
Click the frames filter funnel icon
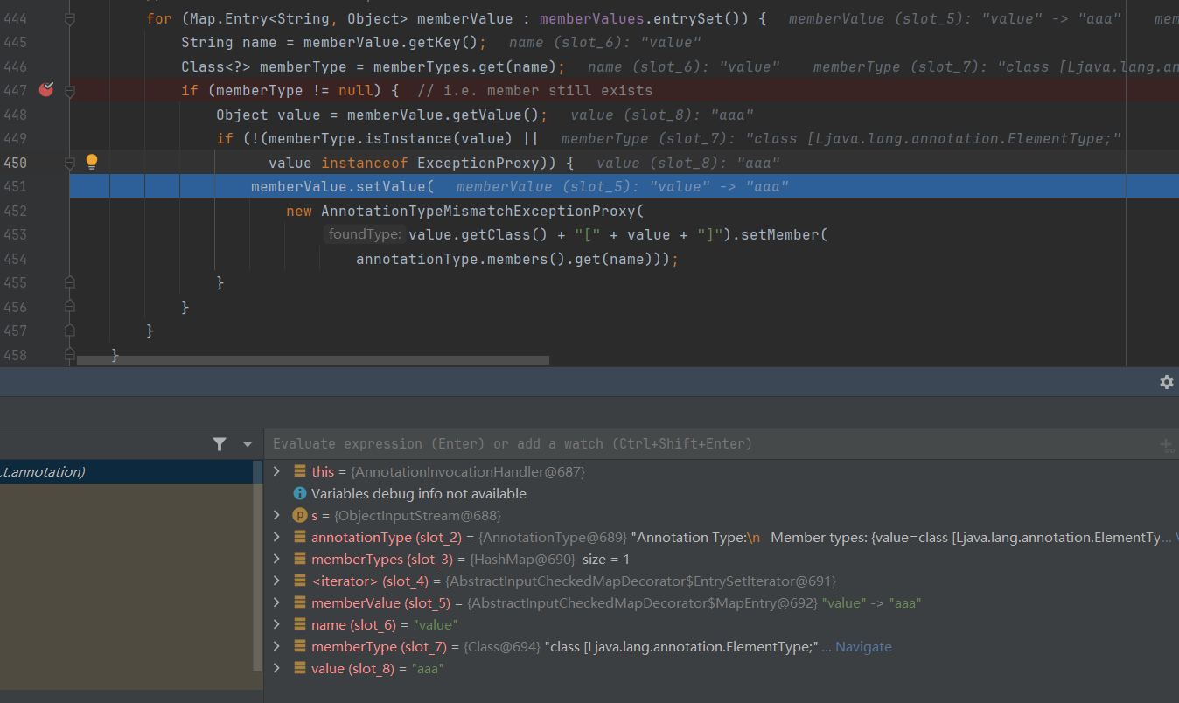(220, 444)
